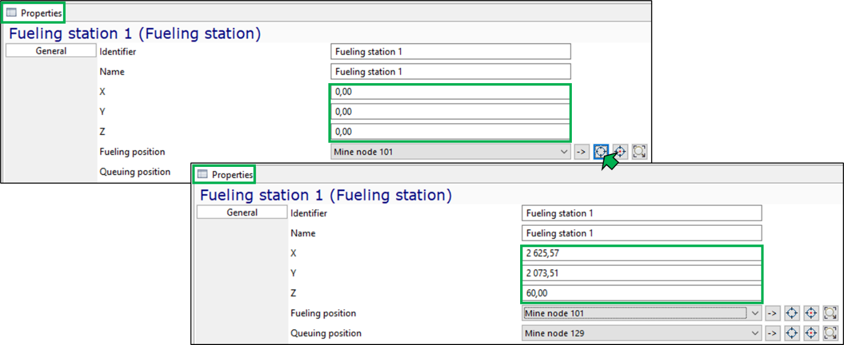The image size is (844, 345).
Task: Click the Y field containing 0,00
Action: point(451,112)
